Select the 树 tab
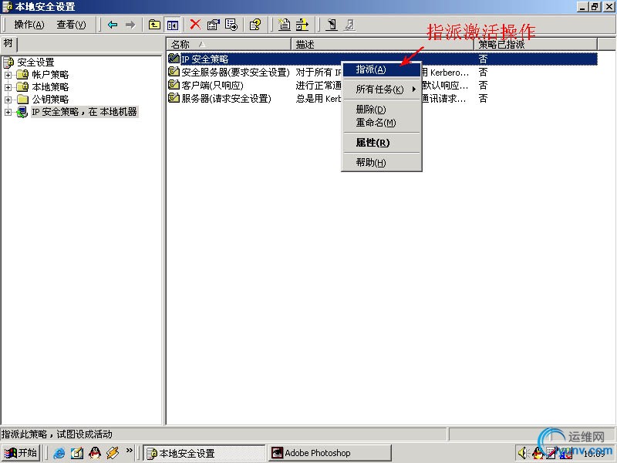The image size is (617, 463). (8, 43)
